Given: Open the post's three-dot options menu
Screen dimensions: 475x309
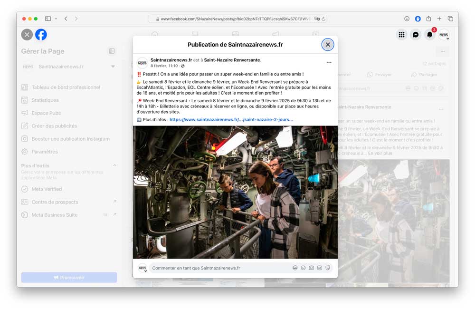Looking at the screenshot, I should (x=329, y=63).
